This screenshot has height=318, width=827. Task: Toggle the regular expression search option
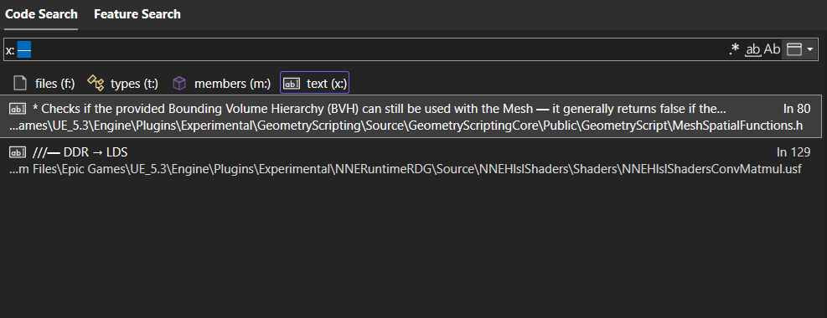pos(734,49)
